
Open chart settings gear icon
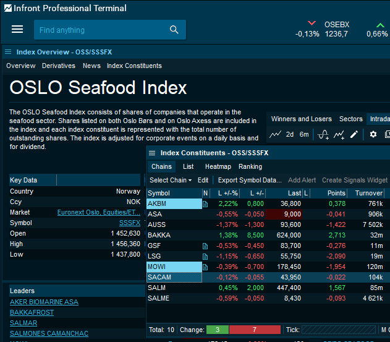pos(373,134)
